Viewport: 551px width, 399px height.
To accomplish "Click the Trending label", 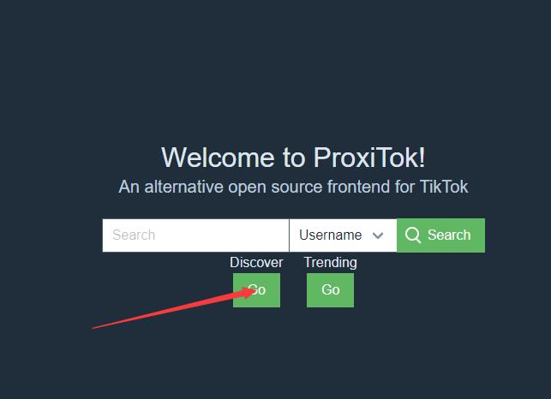I will pyautogui.click(x=330, y=262).
